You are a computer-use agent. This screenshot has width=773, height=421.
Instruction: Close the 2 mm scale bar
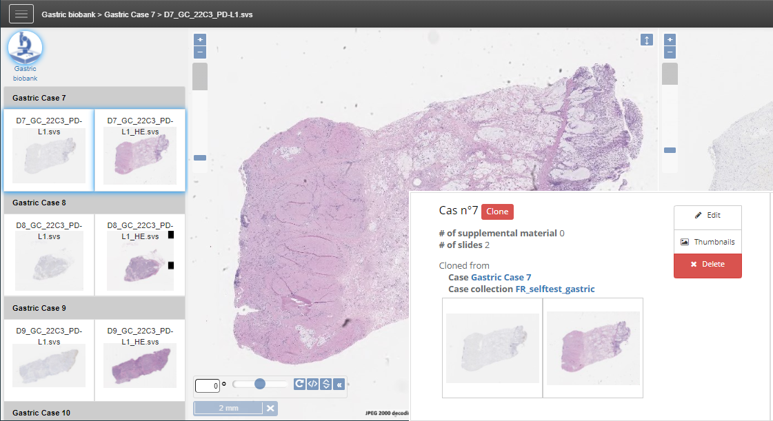coord(271,409)
